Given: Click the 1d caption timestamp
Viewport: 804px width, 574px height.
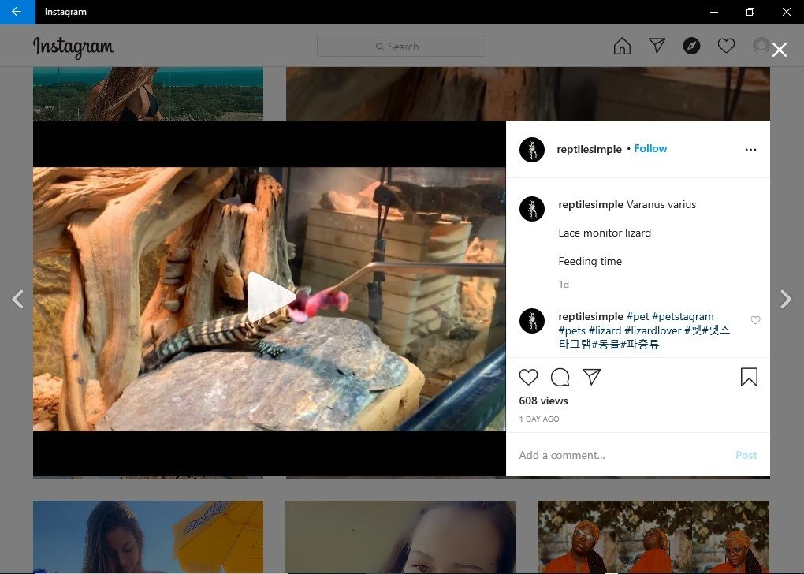Looking at the screenshot, I should point(564,284).
